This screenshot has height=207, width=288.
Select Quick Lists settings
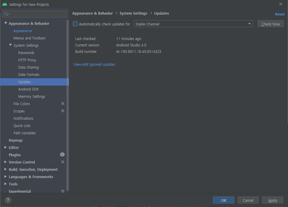pos(22,126)
